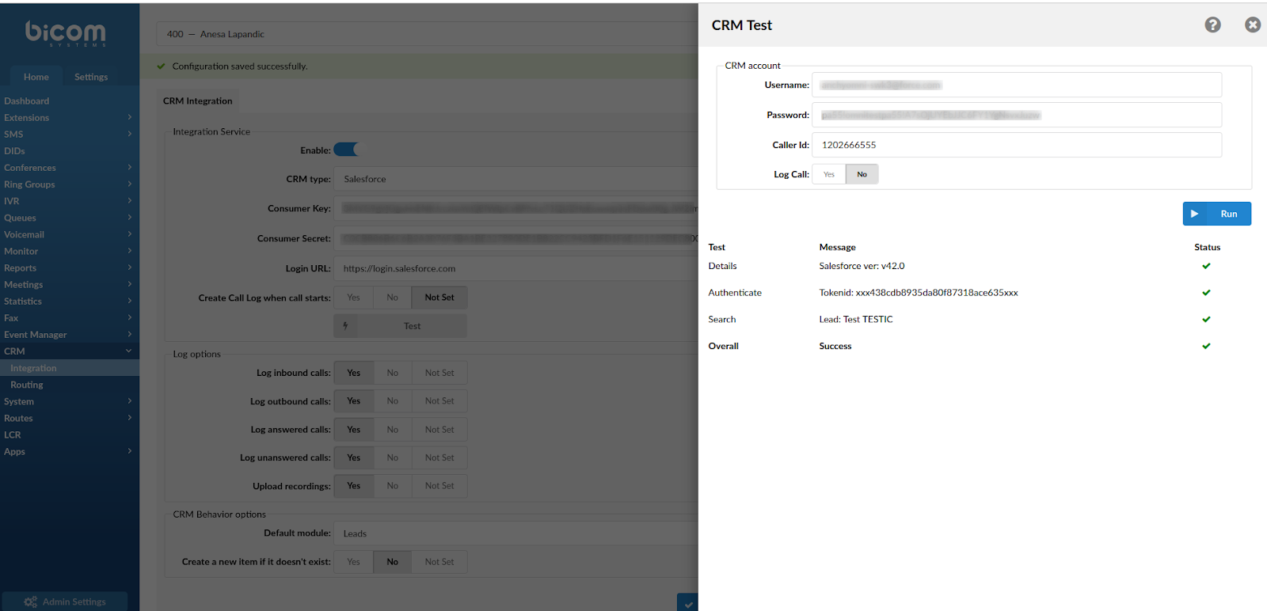Open the CRM type Salesforce dropdown
The image size is (1267, 611).
tap(516, 179)
